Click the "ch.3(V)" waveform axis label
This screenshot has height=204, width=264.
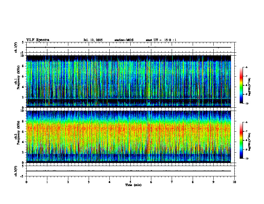click(16, 171)
